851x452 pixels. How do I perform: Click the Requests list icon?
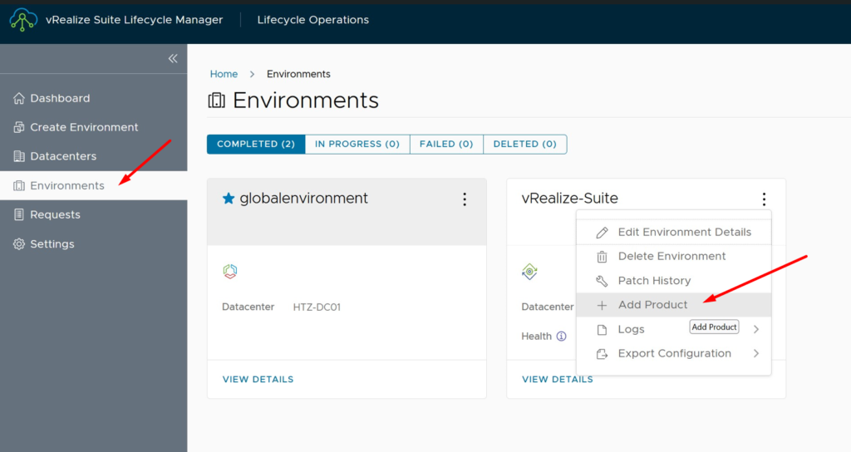point(19,214)
